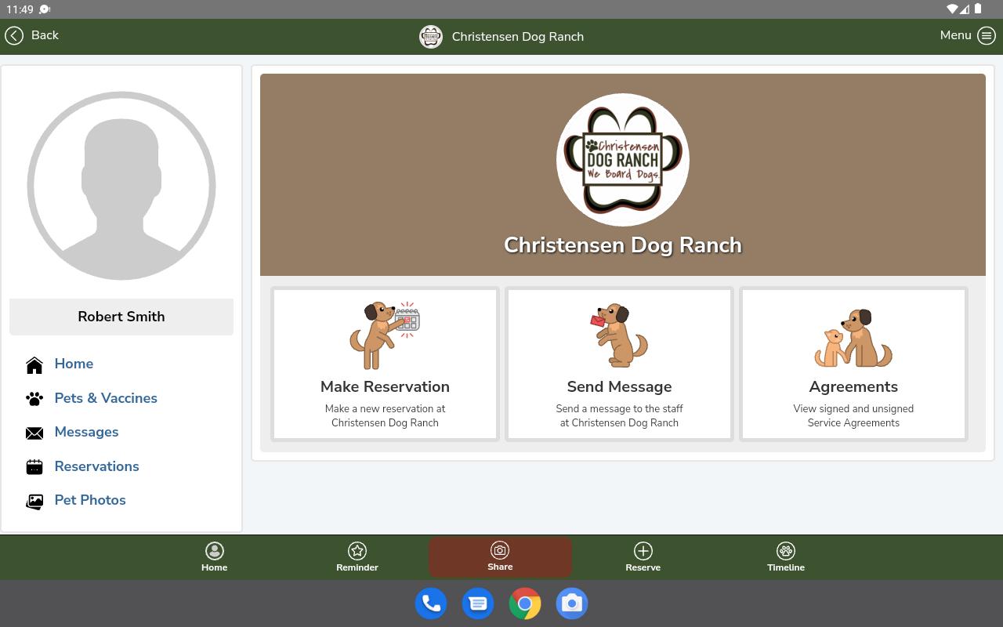This screenshot has width=1003, height=627.
Task: Tap the Share camera button
Action: point(500,557)
